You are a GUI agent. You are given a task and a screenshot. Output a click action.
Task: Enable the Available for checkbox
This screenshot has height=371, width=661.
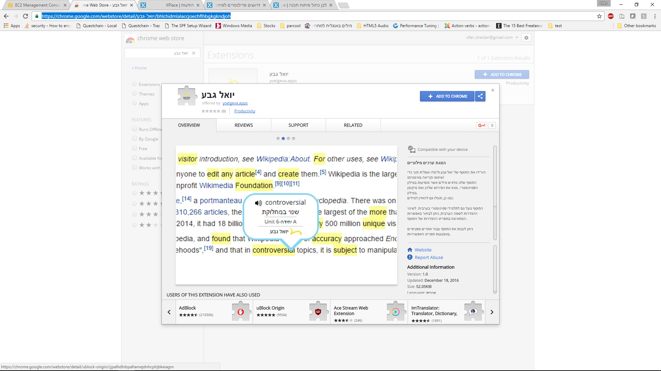click(x=135, y=158)
